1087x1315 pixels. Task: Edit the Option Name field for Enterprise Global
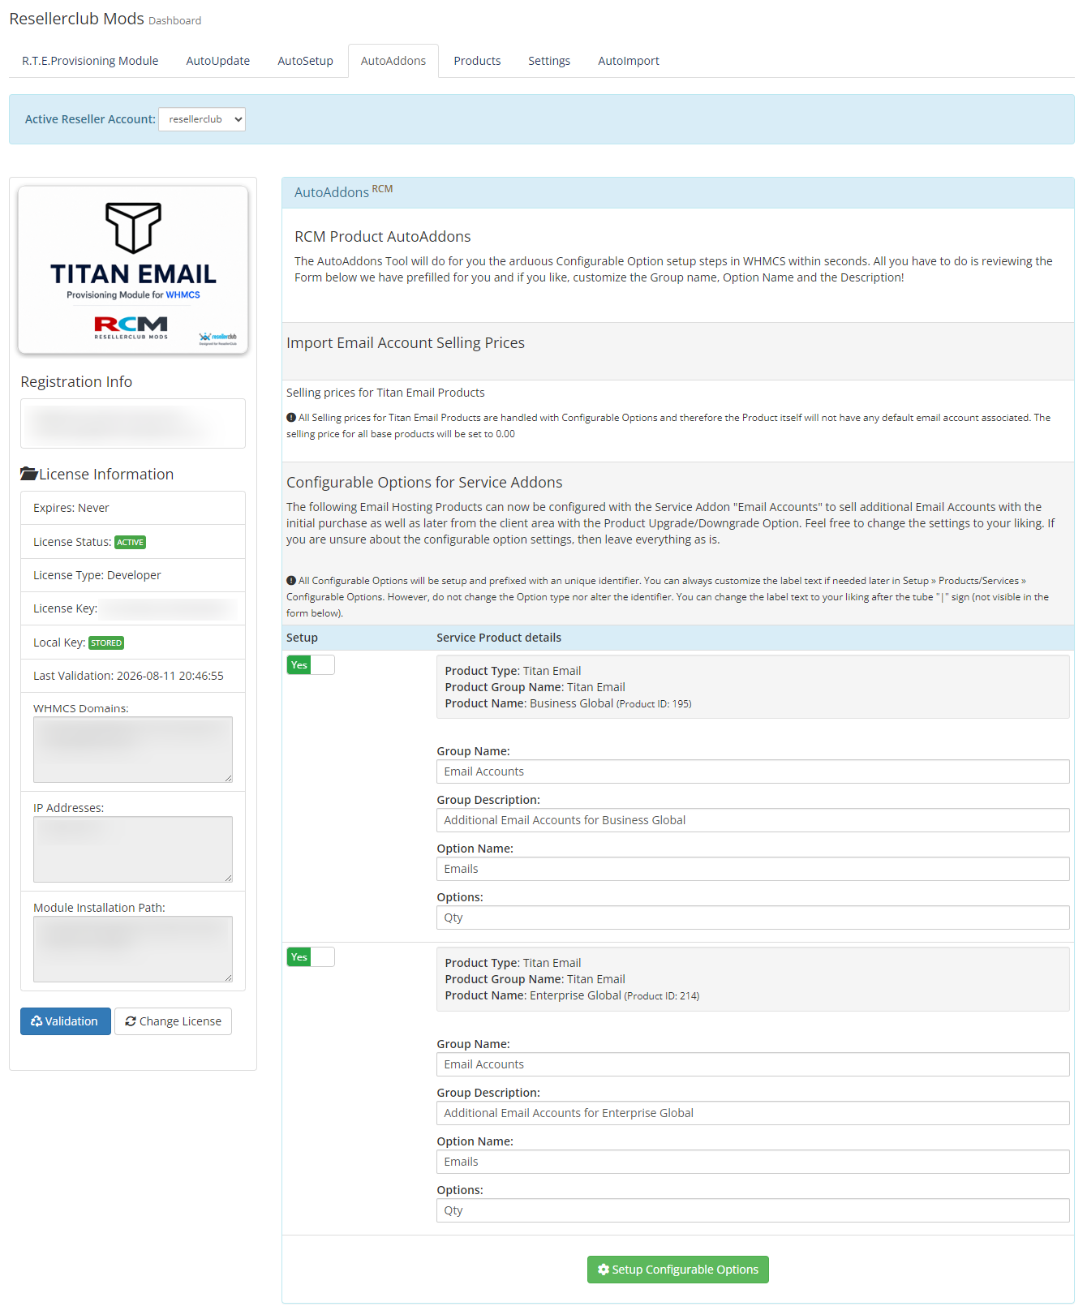tap(753, 1162)
